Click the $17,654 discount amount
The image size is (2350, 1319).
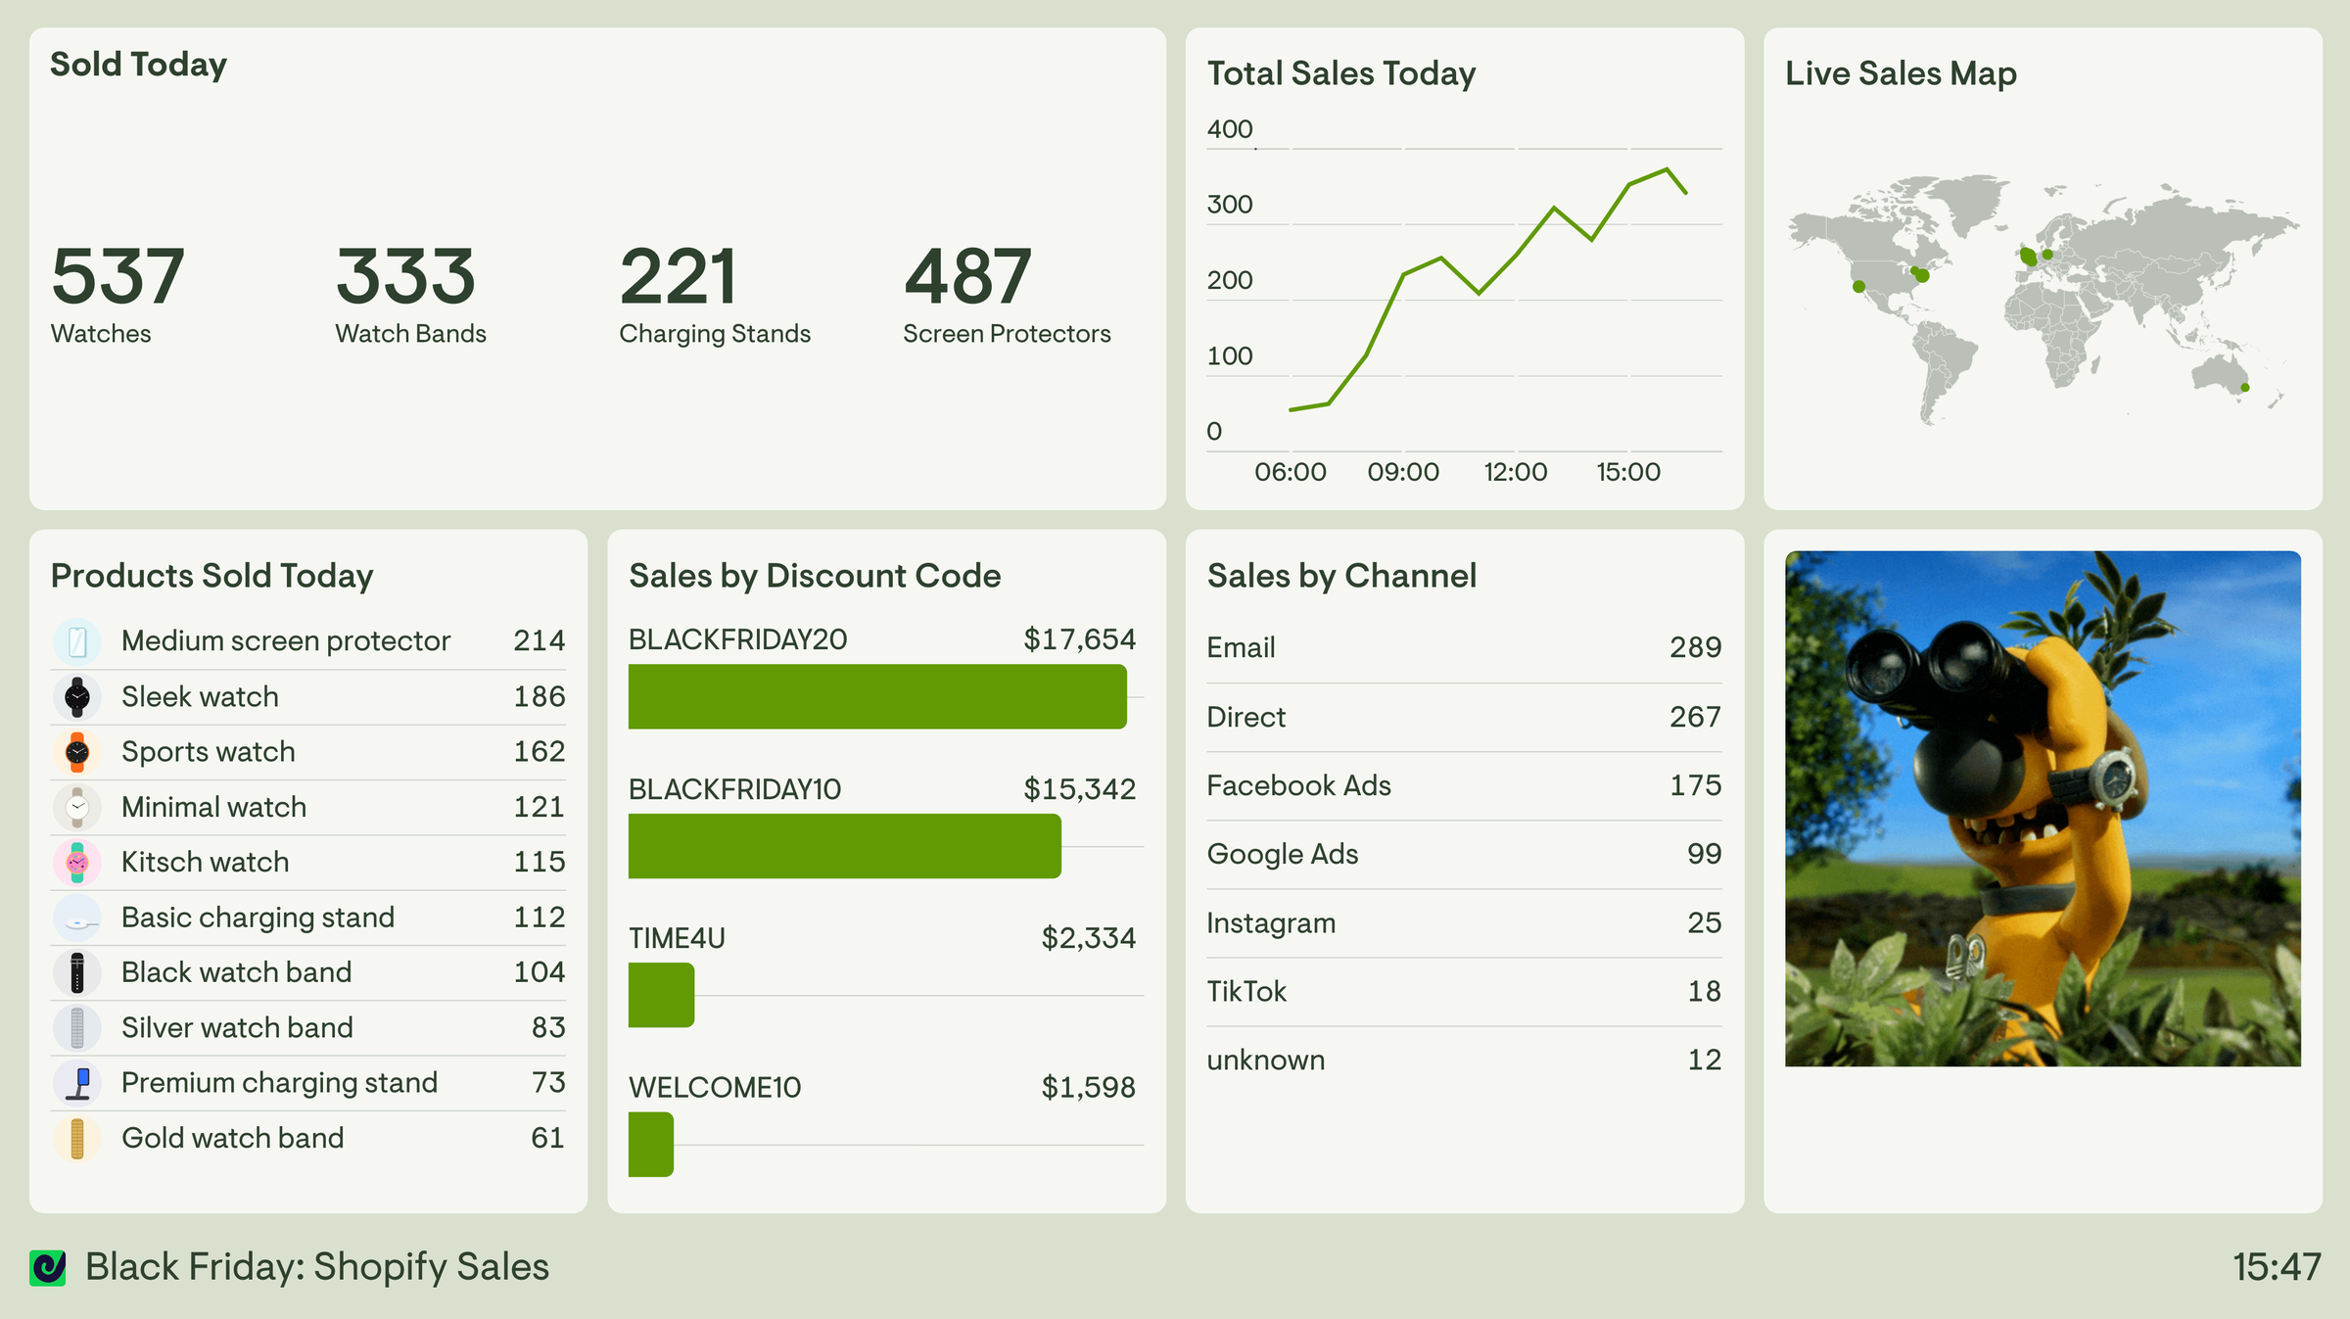(x=1079, y=639)
